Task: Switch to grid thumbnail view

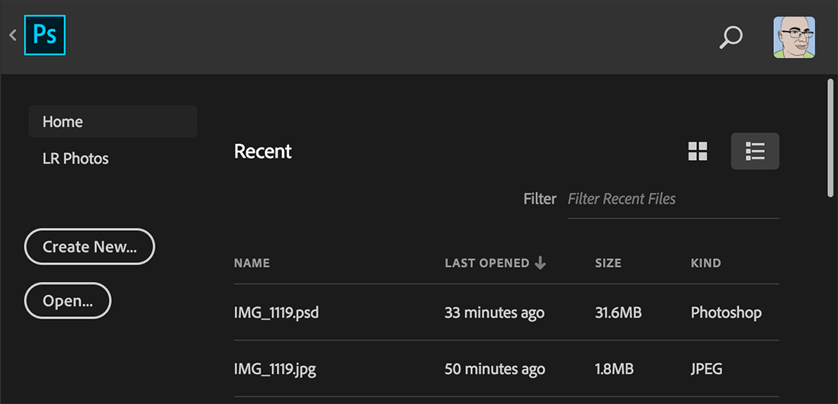Action: pyautogui.click(x=698, y=151)
